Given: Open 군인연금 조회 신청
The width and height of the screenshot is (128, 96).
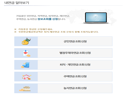Looking at the screenshot, I should (x=63, y=41).
